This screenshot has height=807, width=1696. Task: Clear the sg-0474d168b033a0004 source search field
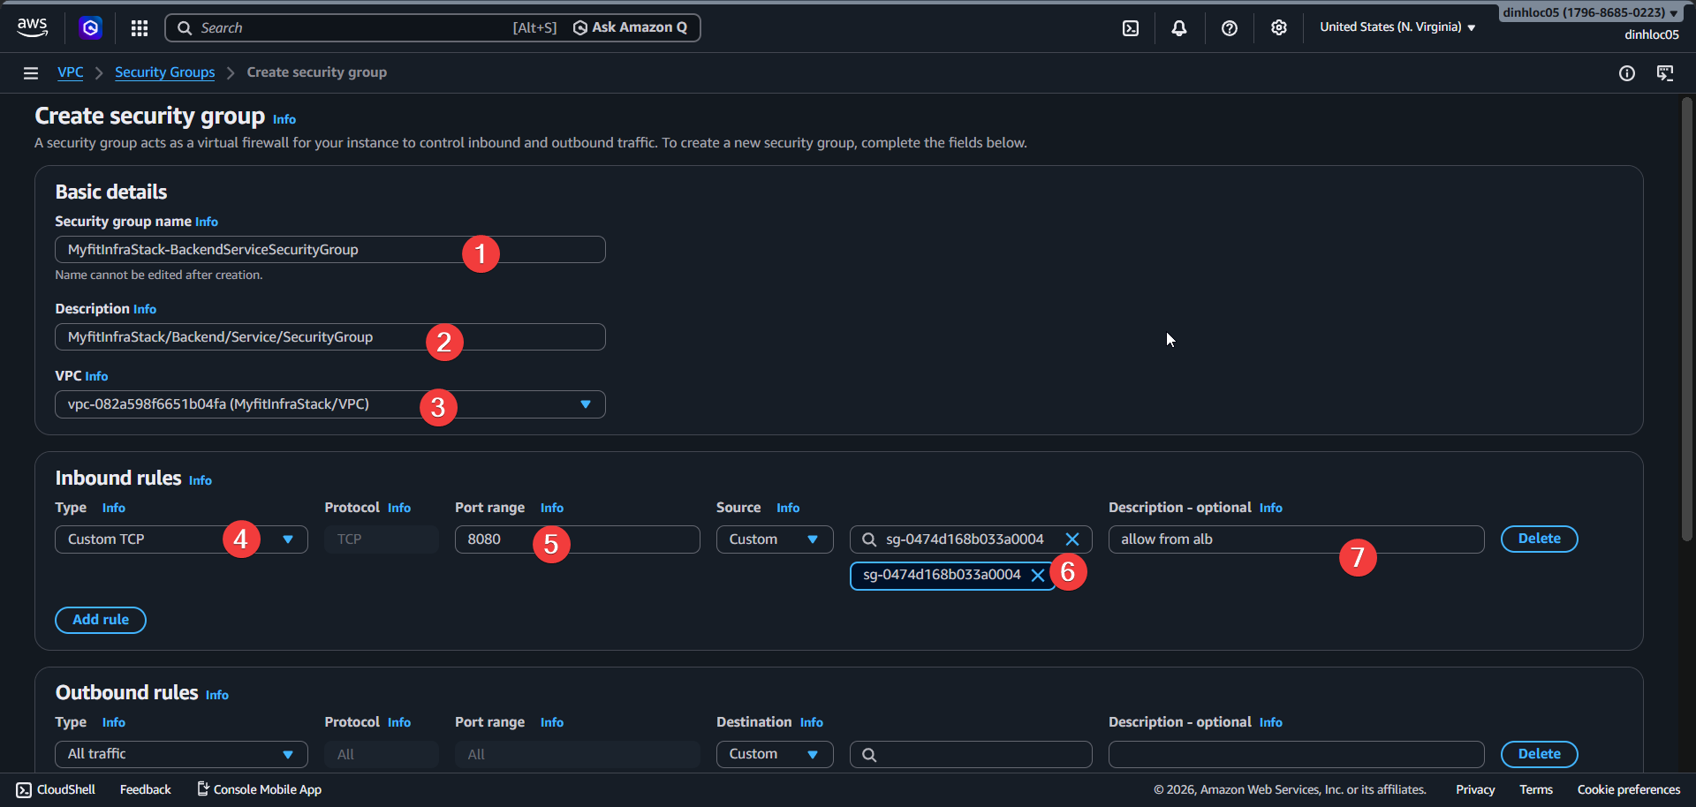coord(1072,539)
